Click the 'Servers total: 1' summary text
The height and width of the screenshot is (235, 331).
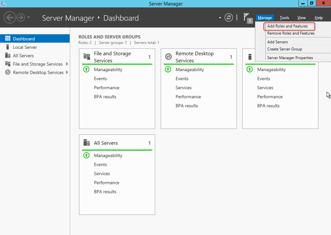[146, 43]
